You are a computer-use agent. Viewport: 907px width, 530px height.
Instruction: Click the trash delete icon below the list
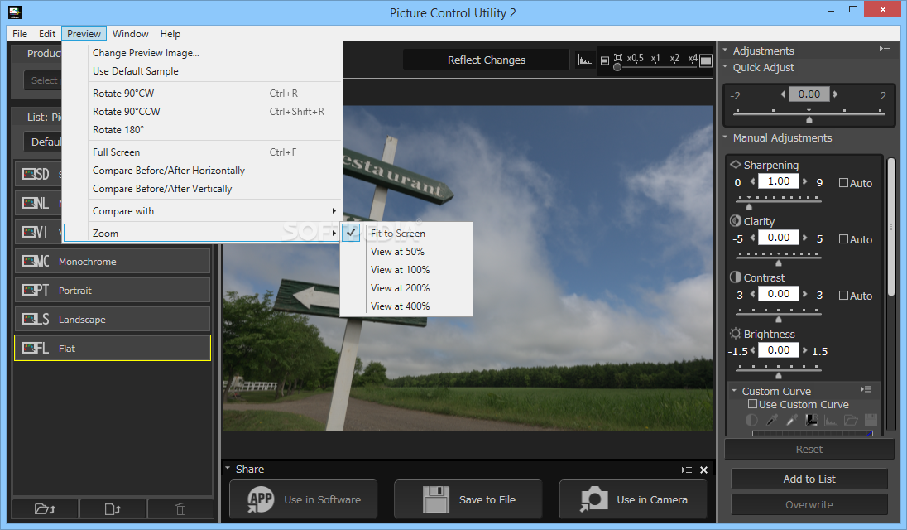[x=180, y=509]
